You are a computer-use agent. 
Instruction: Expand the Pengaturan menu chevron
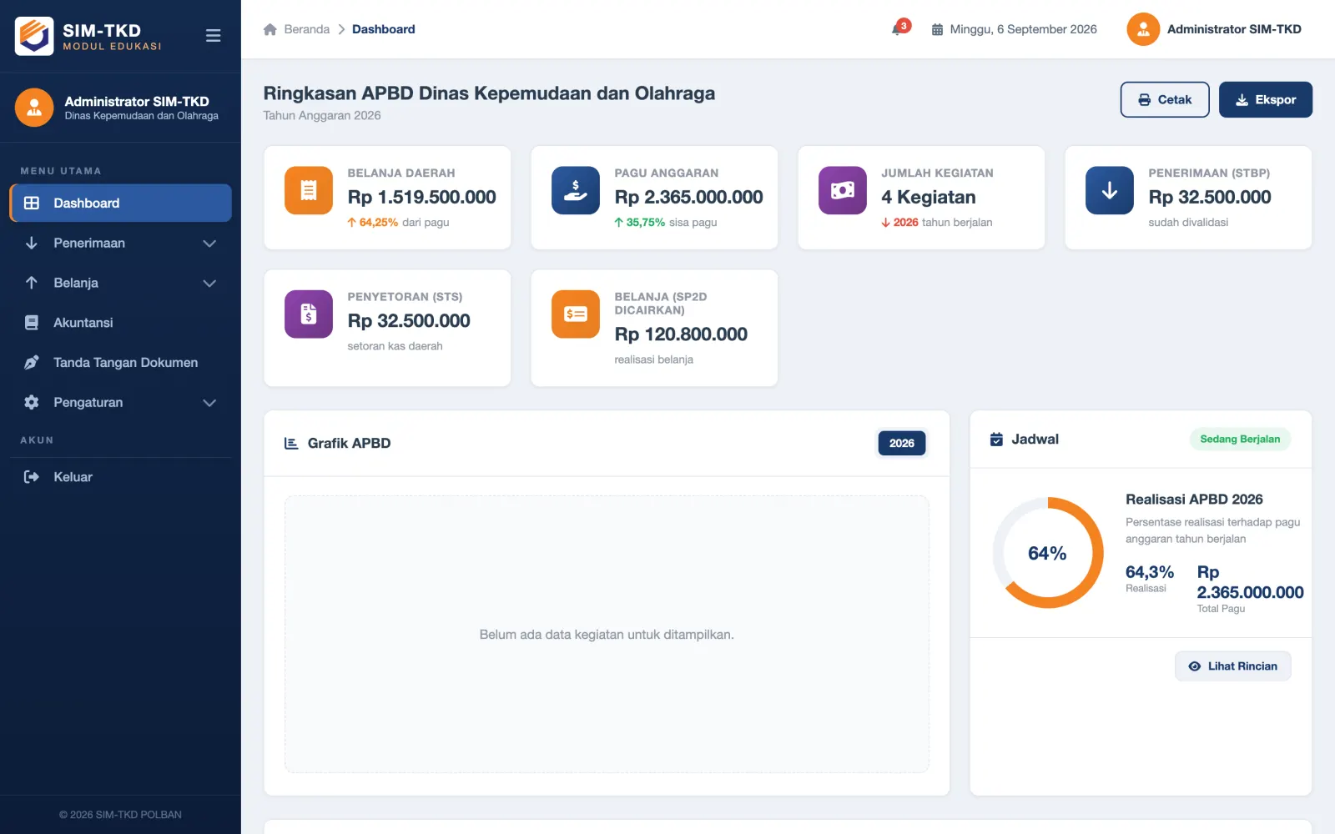(x=209, y=403)
